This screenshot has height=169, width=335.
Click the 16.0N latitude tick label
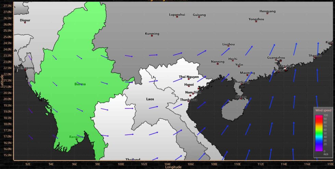click(x=7, y=149)
